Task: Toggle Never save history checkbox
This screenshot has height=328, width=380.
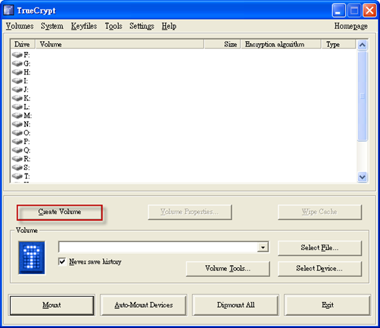Action: (x=62, y=262)
